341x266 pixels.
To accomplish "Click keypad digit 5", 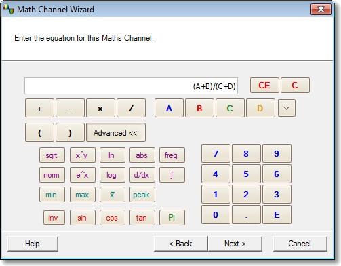I will (246, 174).
